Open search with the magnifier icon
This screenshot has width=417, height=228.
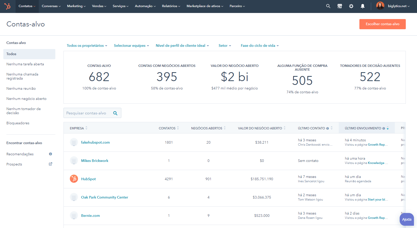click(328, 6)
